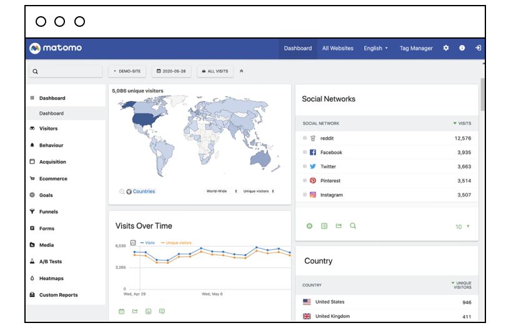Open the Media menu
Viewport: 511px width, 328px height.
(x=47, y=245)
